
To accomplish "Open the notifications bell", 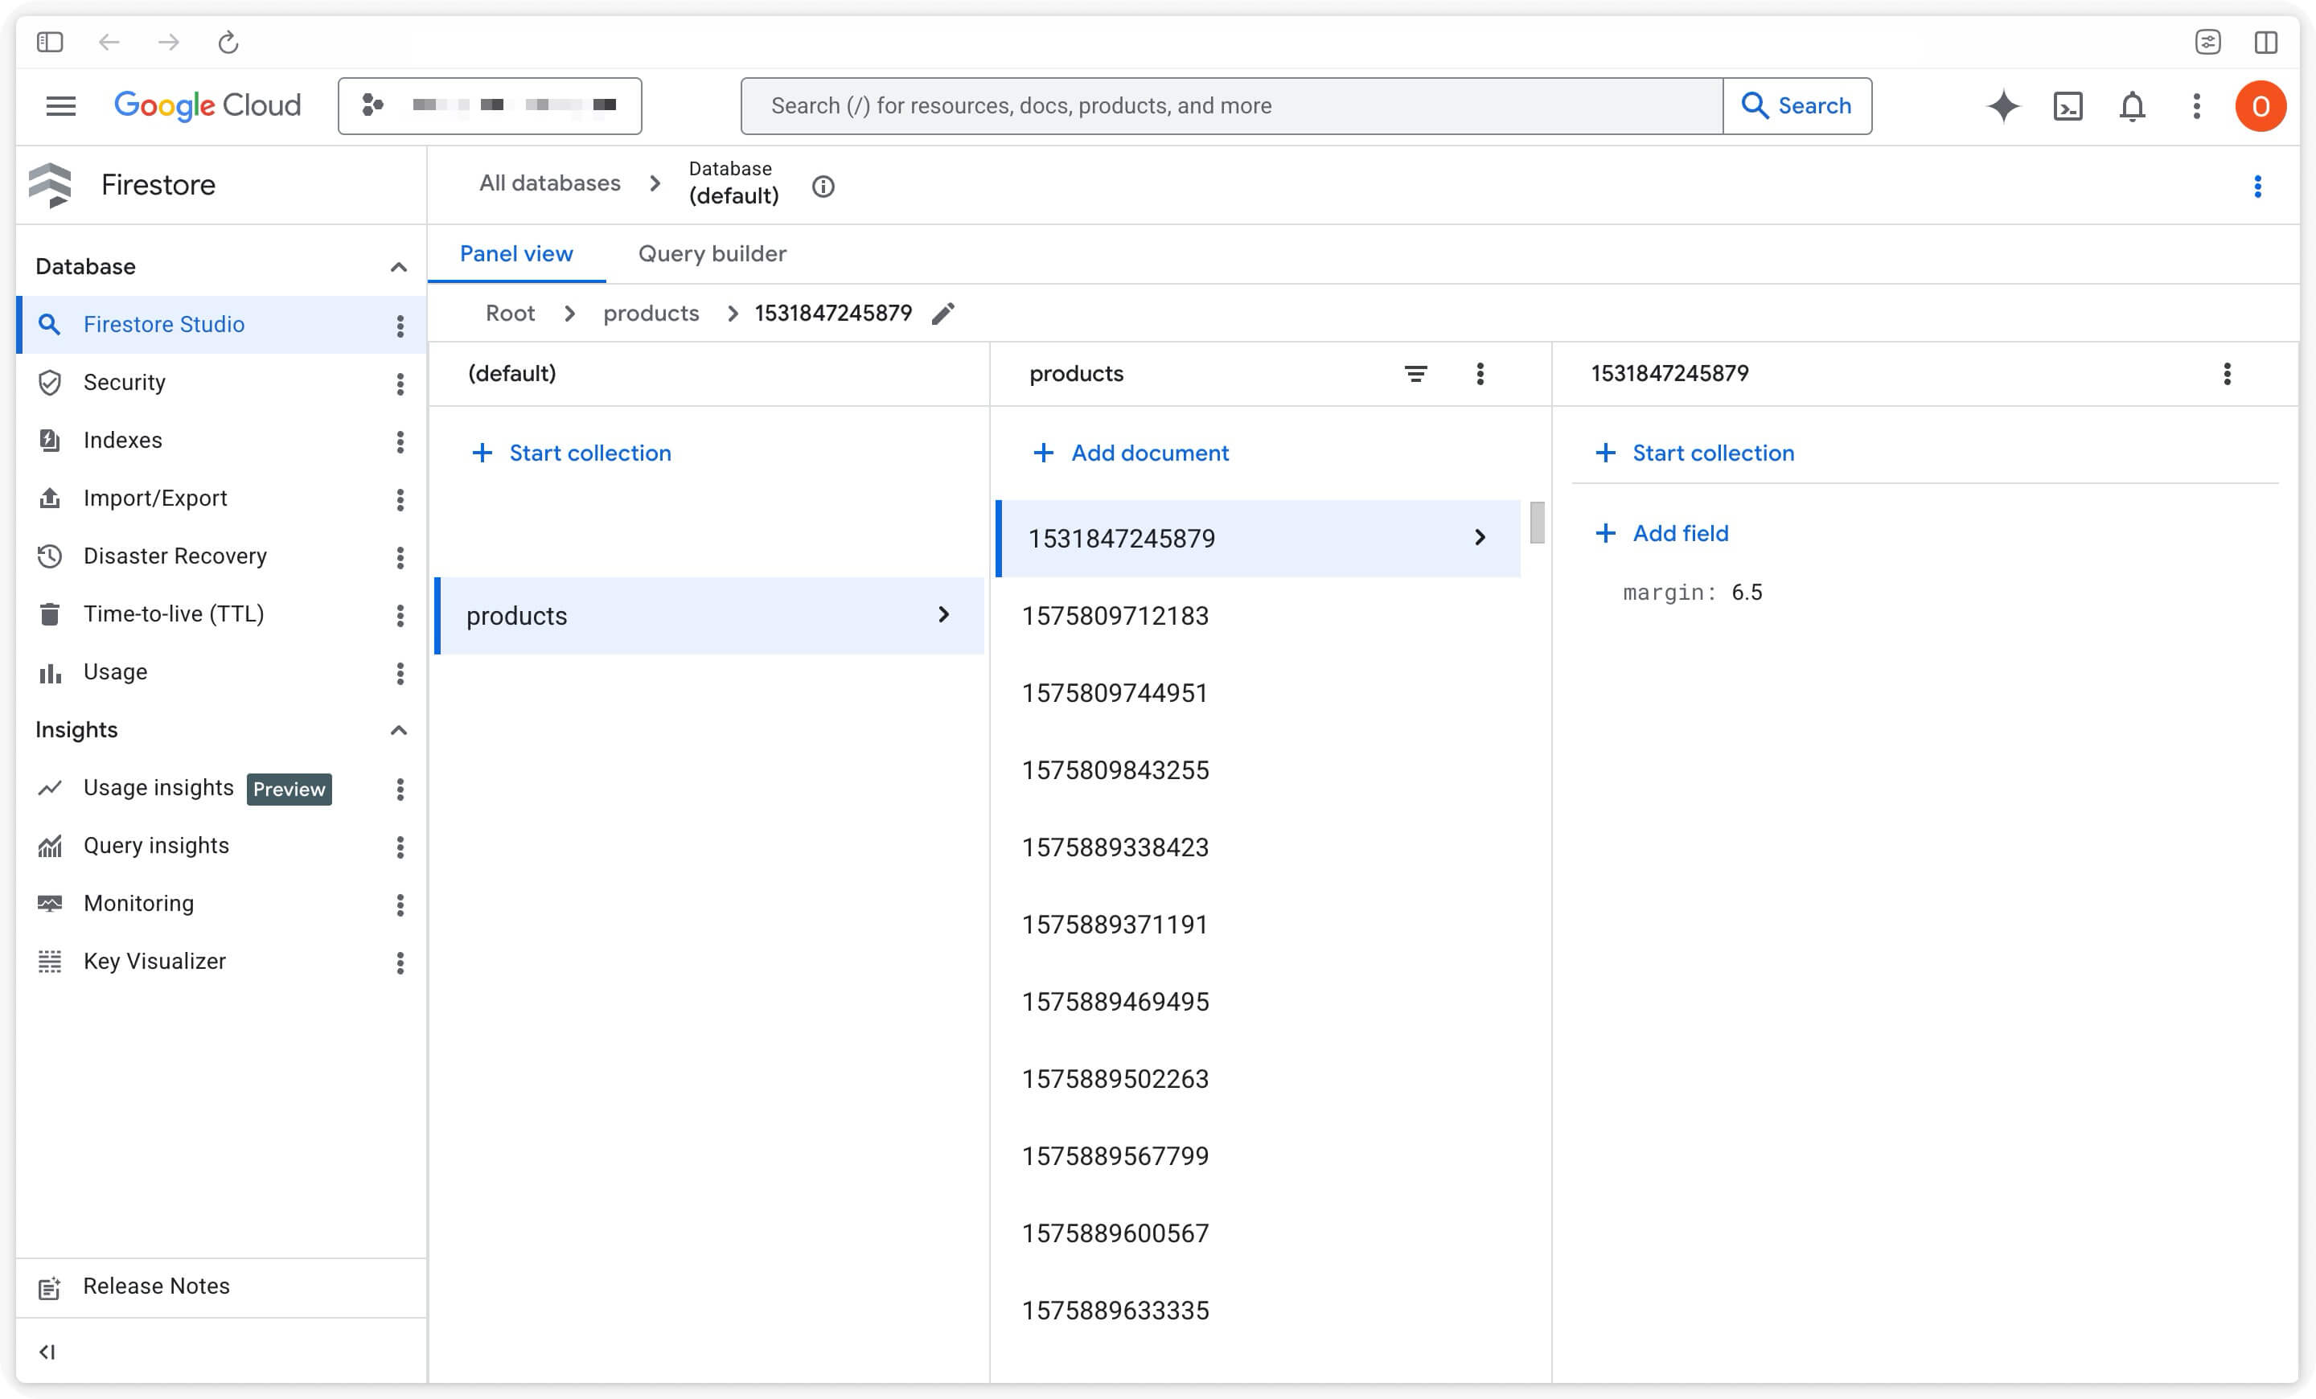I will click(2132, 106).
